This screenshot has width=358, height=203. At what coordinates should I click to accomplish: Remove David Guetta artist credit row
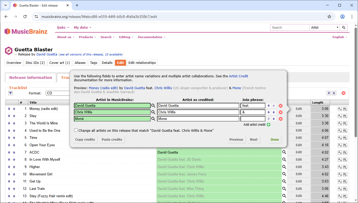(x=281, y=106)
